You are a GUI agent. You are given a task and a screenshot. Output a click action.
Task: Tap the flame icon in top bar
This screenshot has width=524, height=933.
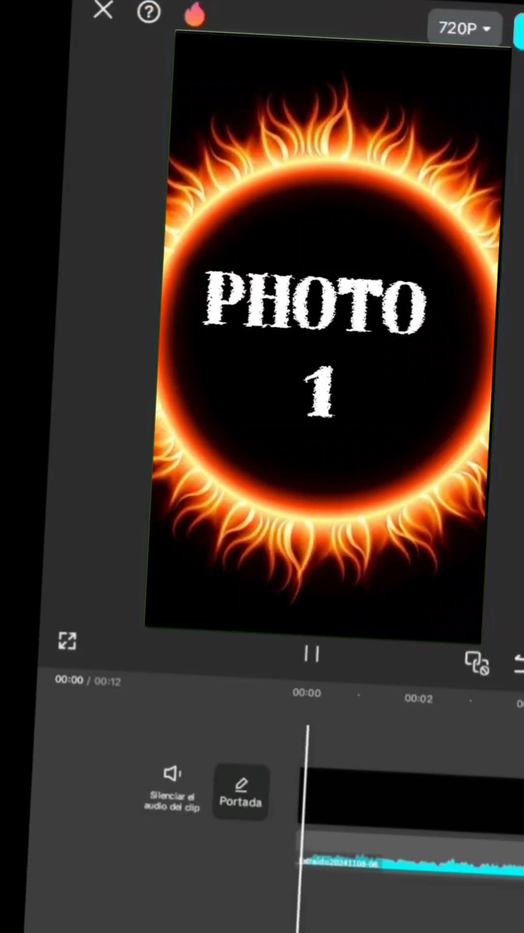[195, 14]
